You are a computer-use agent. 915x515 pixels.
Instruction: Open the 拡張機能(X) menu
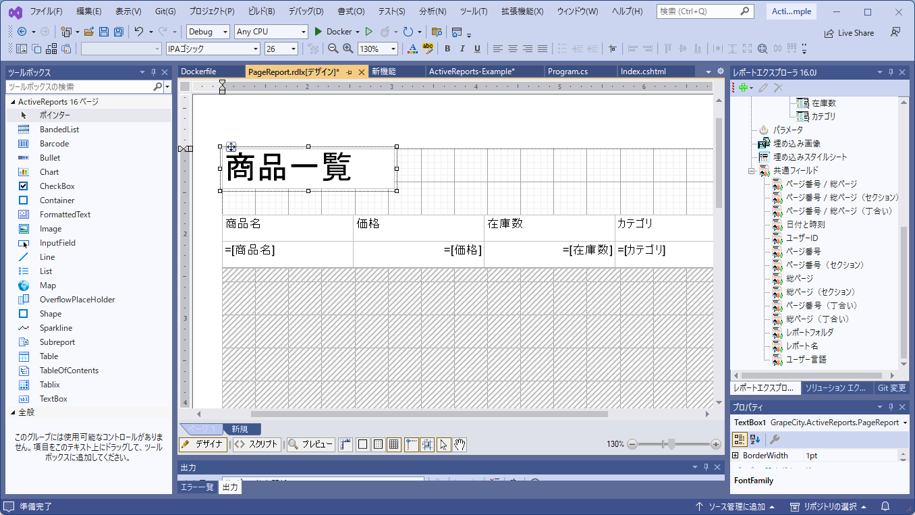pyautogui.click(x=523, y=11)
